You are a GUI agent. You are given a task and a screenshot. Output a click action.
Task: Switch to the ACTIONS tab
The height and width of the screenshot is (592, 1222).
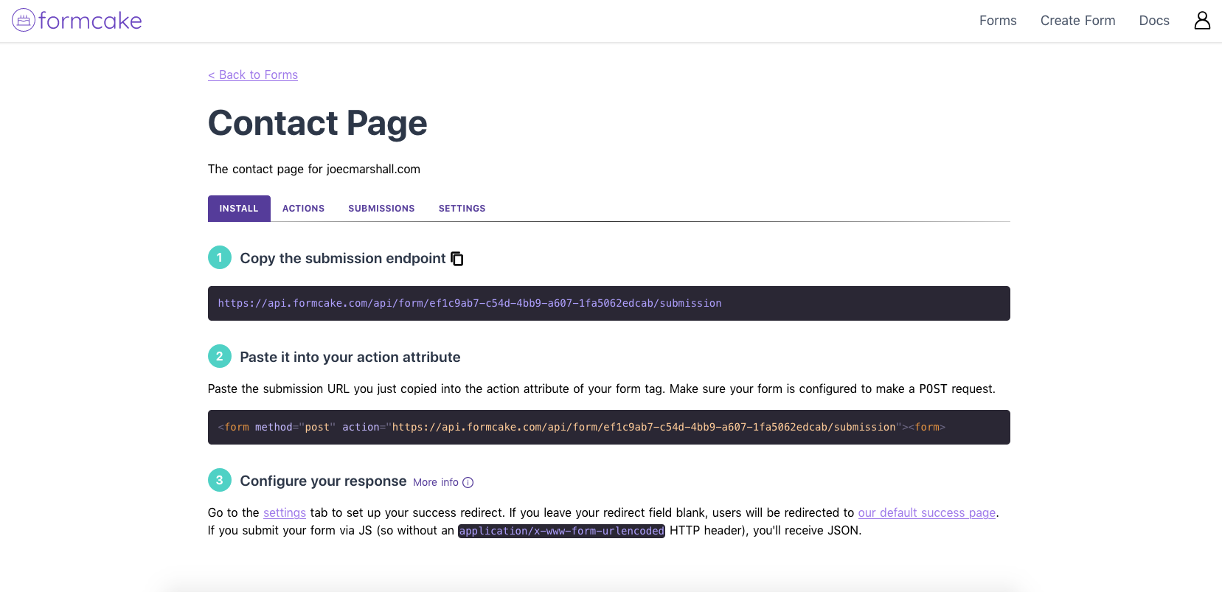[303, 209]
